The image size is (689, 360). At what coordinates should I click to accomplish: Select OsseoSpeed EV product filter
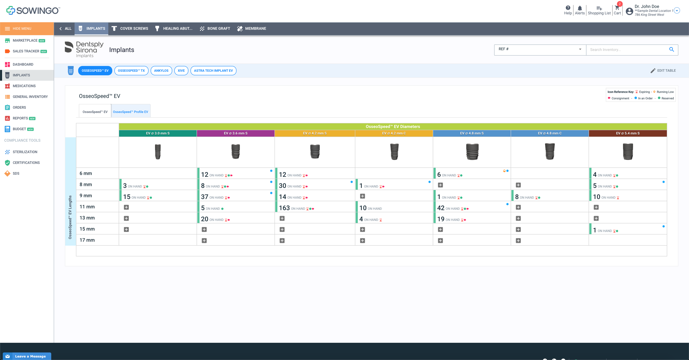click(95, 70)
